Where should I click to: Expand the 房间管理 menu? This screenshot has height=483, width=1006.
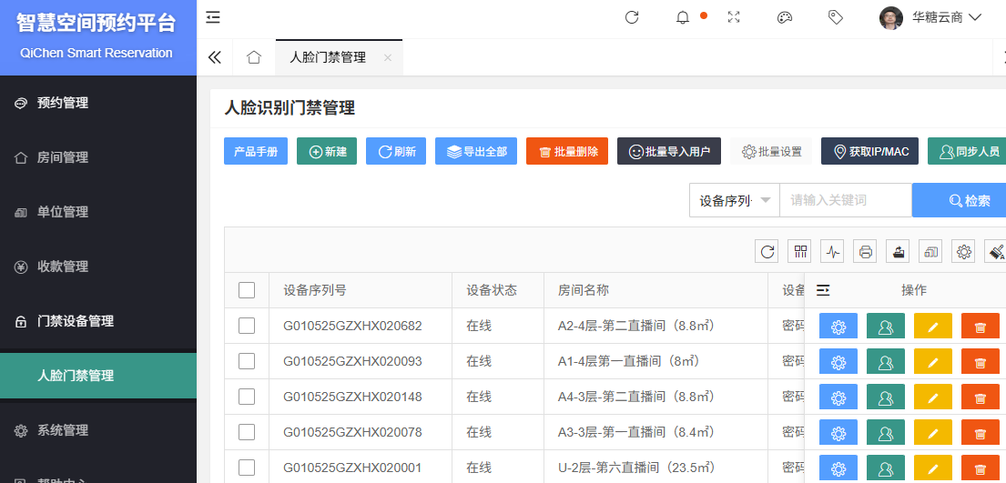pyautogui.click(x=98, y=157)
